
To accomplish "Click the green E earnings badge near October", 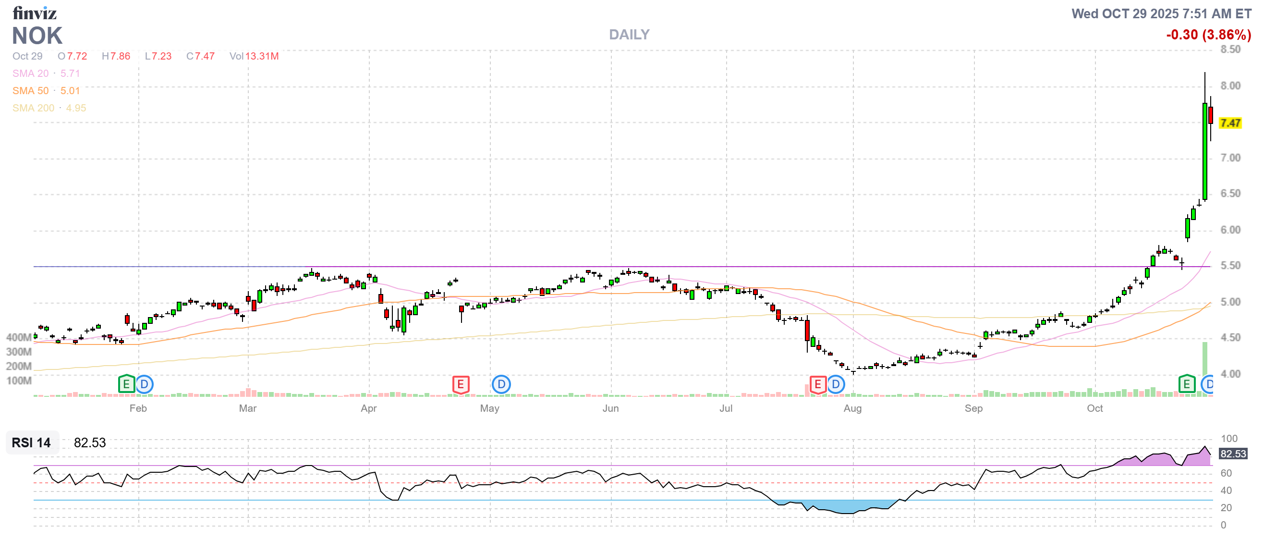I will click(1187, 384).
